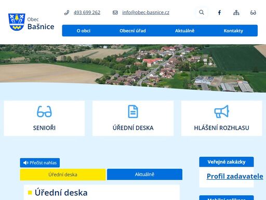
Task: Click the envelope icon beside the email
Action: click(115, 12)
